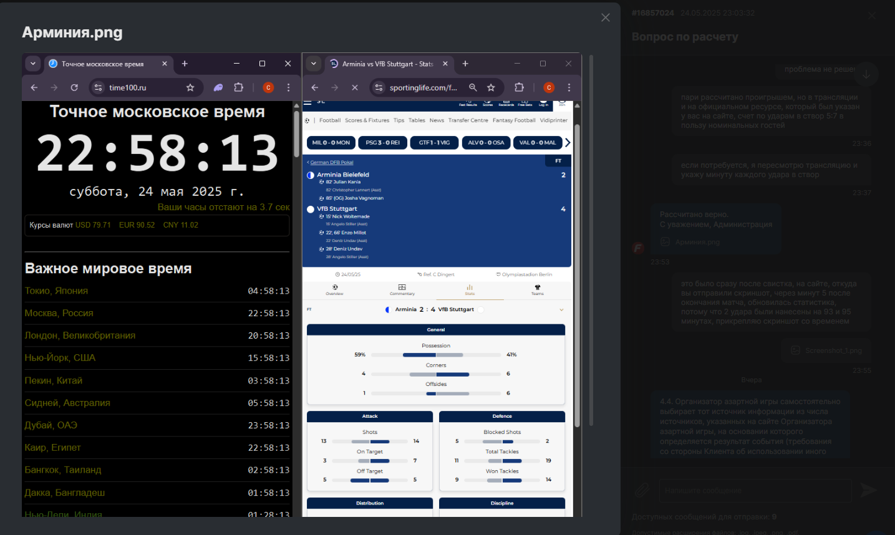
Task: Close the 'Arminia vs VfB Stuttgart' tab
Action: pyautogui.click(x=445, y=64)
